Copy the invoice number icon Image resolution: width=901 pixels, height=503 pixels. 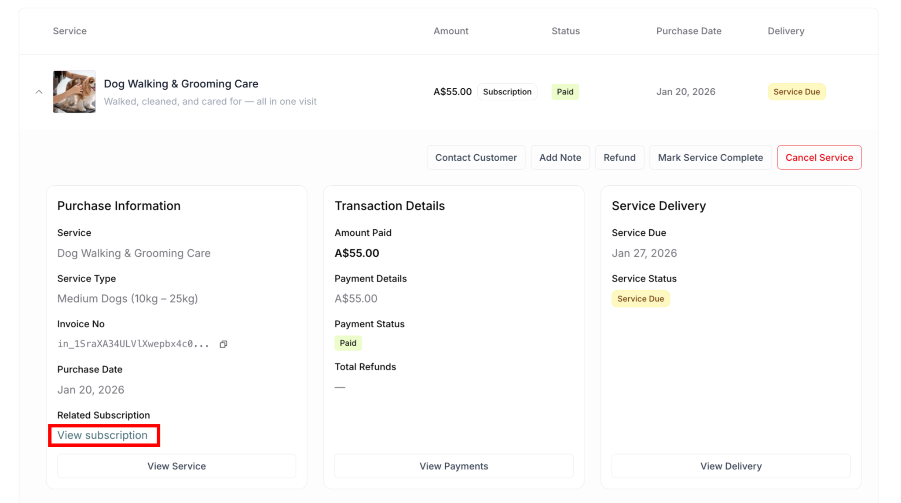[x=223, y=344]
